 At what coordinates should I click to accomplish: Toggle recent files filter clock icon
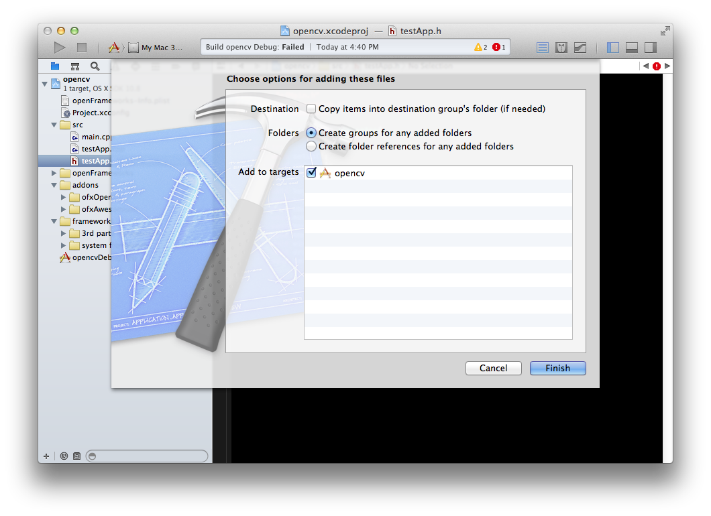64,456
